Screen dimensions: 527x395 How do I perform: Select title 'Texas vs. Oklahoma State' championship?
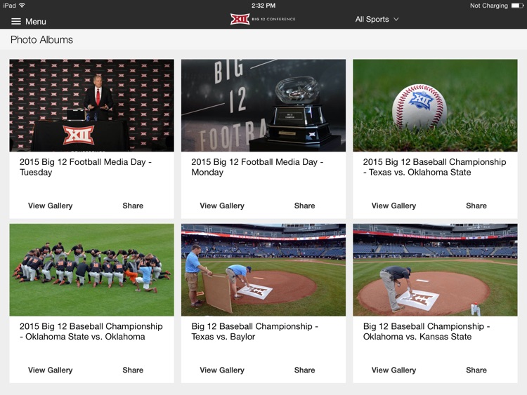434,167
